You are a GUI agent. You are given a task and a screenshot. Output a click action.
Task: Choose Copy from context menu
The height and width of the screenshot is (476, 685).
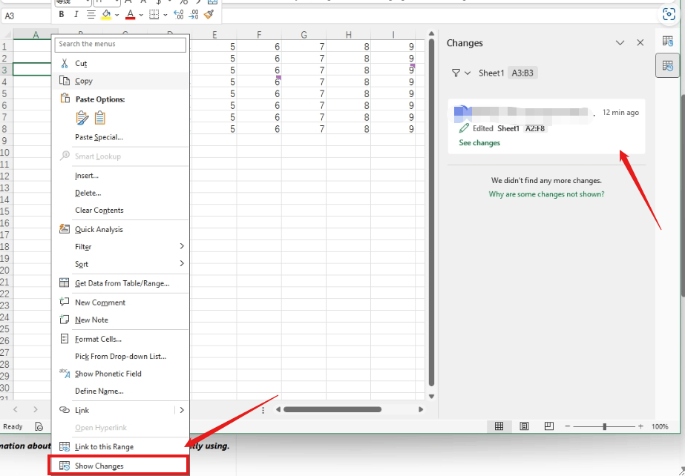pyautogui.click(x=120, y=81)
